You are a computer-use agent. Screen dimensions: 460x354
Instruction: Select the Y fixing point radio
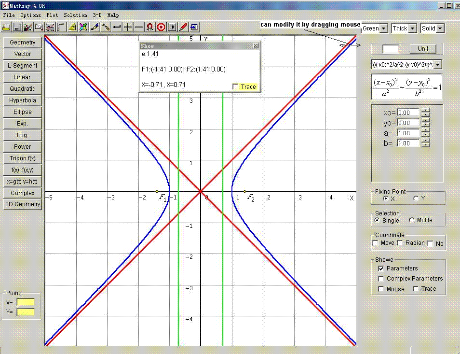pos(416,198)
